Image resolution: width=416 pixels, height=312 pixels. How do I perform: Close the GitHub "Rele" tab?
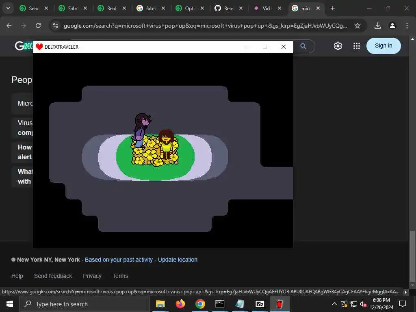coord(241,8)
